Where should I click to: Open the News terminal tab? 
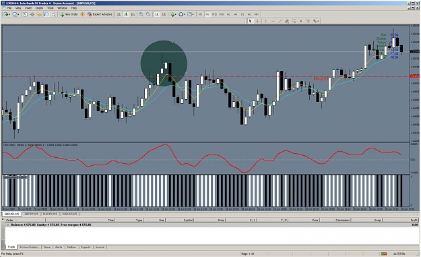(x=47, y=248)
